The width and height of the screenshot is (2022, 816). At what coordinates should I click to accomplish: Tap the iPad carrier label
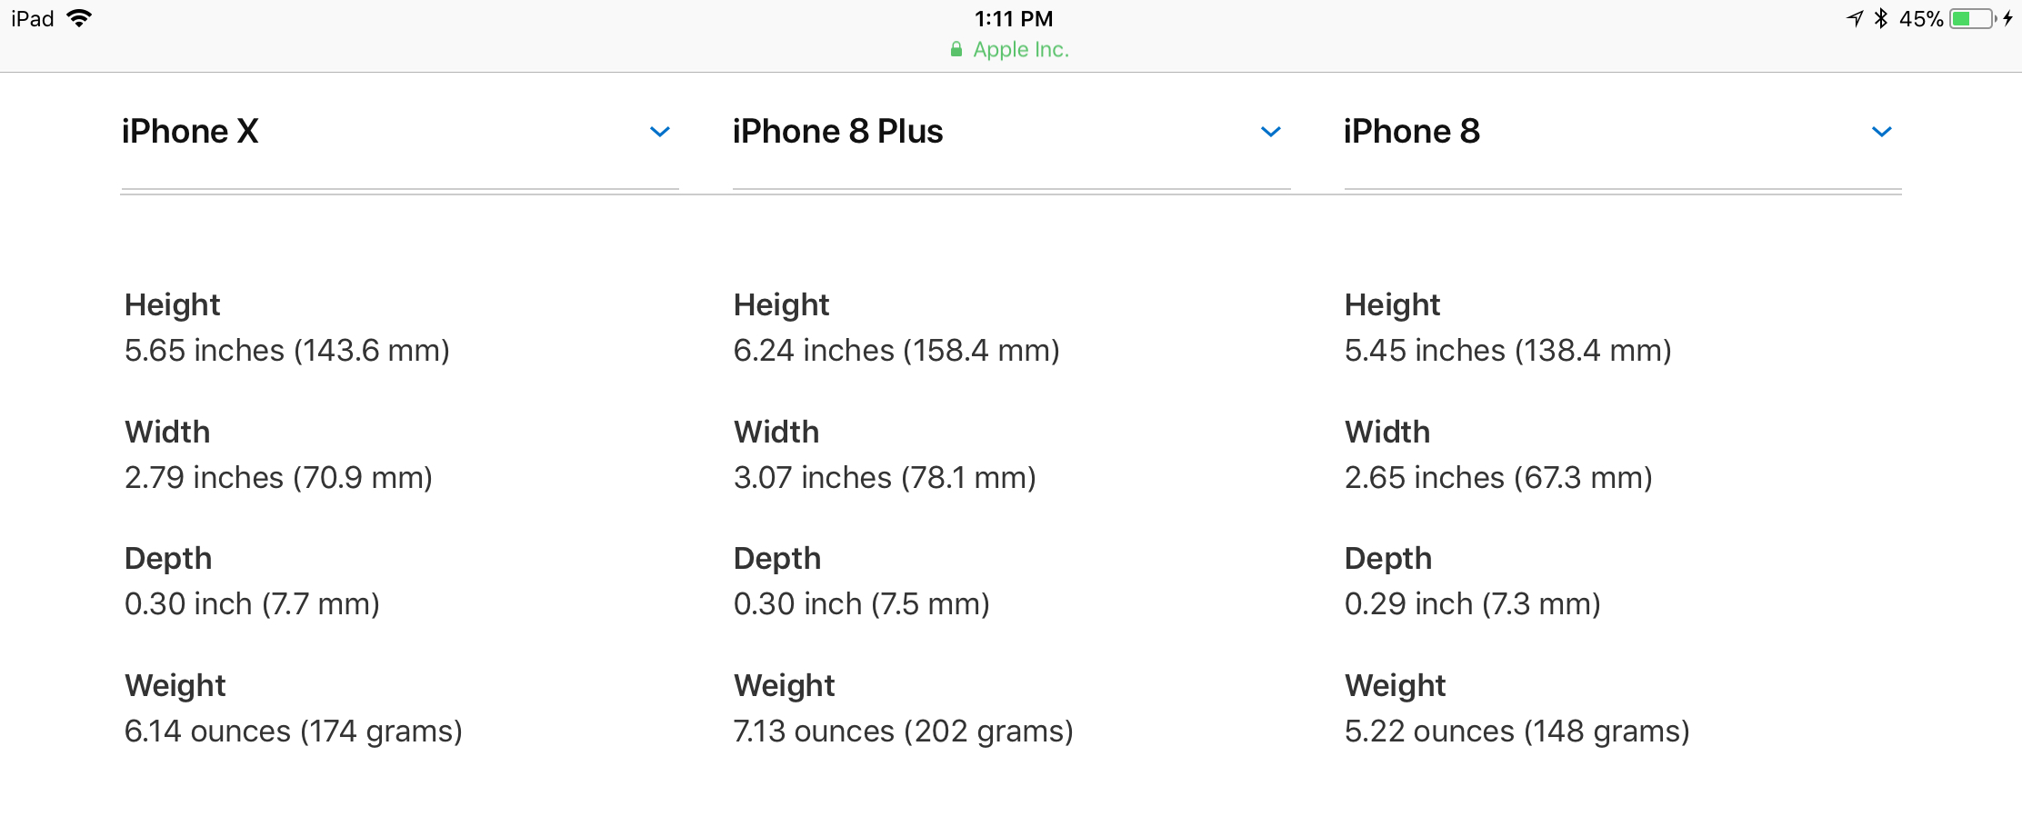[33, 18]
